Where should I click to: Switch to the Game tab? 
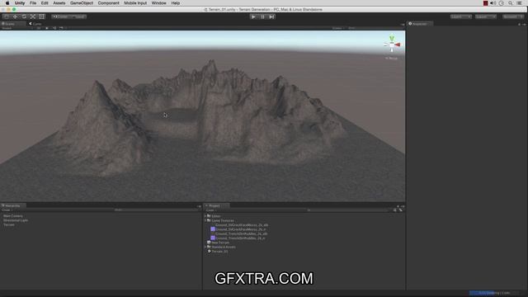[36, 24]
